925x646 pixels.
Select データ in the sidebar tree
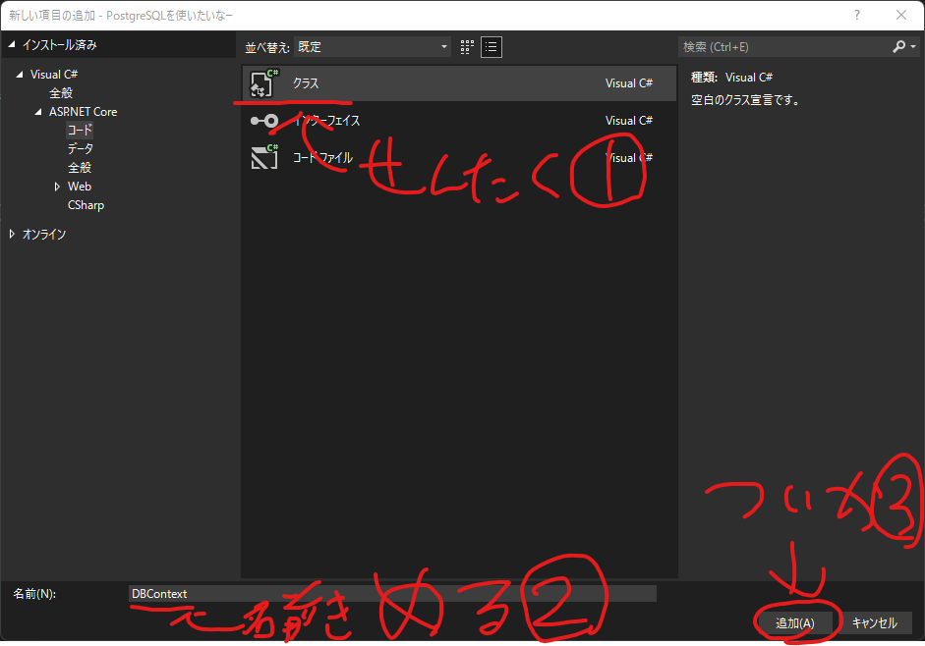[83, 148]
